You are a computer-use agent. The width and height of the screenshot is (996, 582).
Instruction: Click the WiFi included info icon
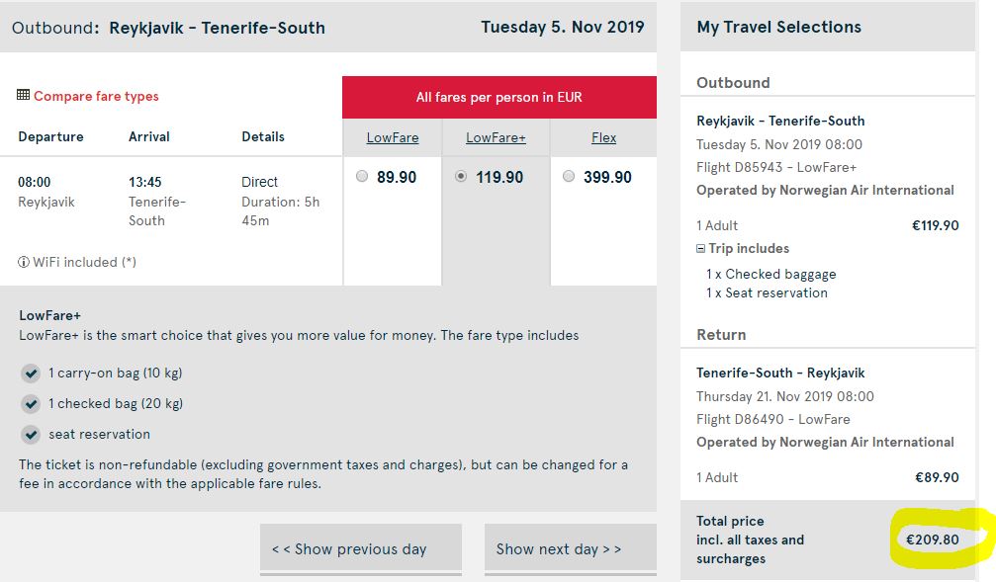[24, 262]
